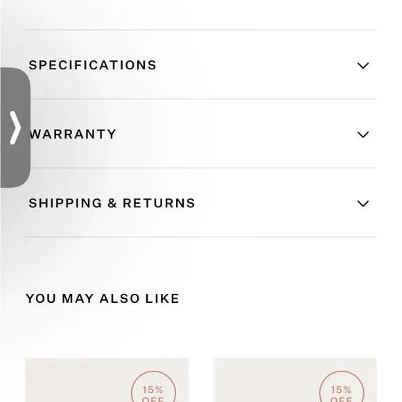Select the WARRANTY accordion title
Image resolution: width=402 pixels, height=402 pixels.
73,134
